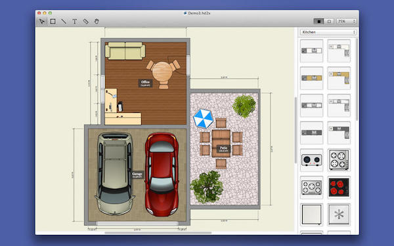Viewport: 394px width, 246px height.
Task: Select the yellow straight kitchen counter thumbnail
Action: point(311,78)
